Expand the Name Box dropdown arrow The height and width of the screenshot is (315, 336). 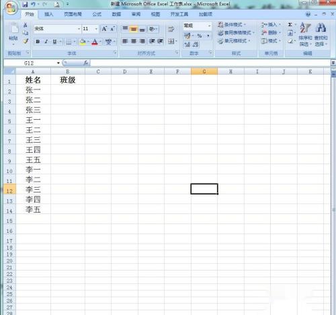coord(58,63)
